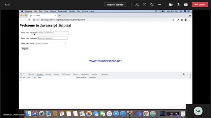The image size is (211, 118).
Task: Open Chrome's three-dot menu
Action: (x=190, y=20)
